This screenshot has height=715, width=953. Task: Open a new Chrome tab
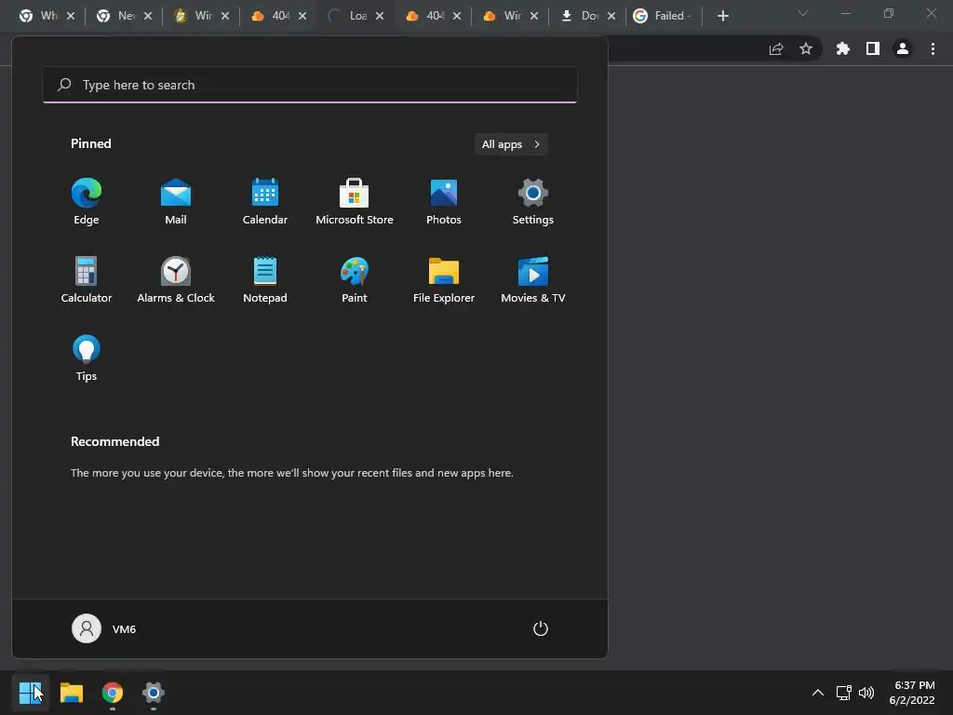coord(722,16)
